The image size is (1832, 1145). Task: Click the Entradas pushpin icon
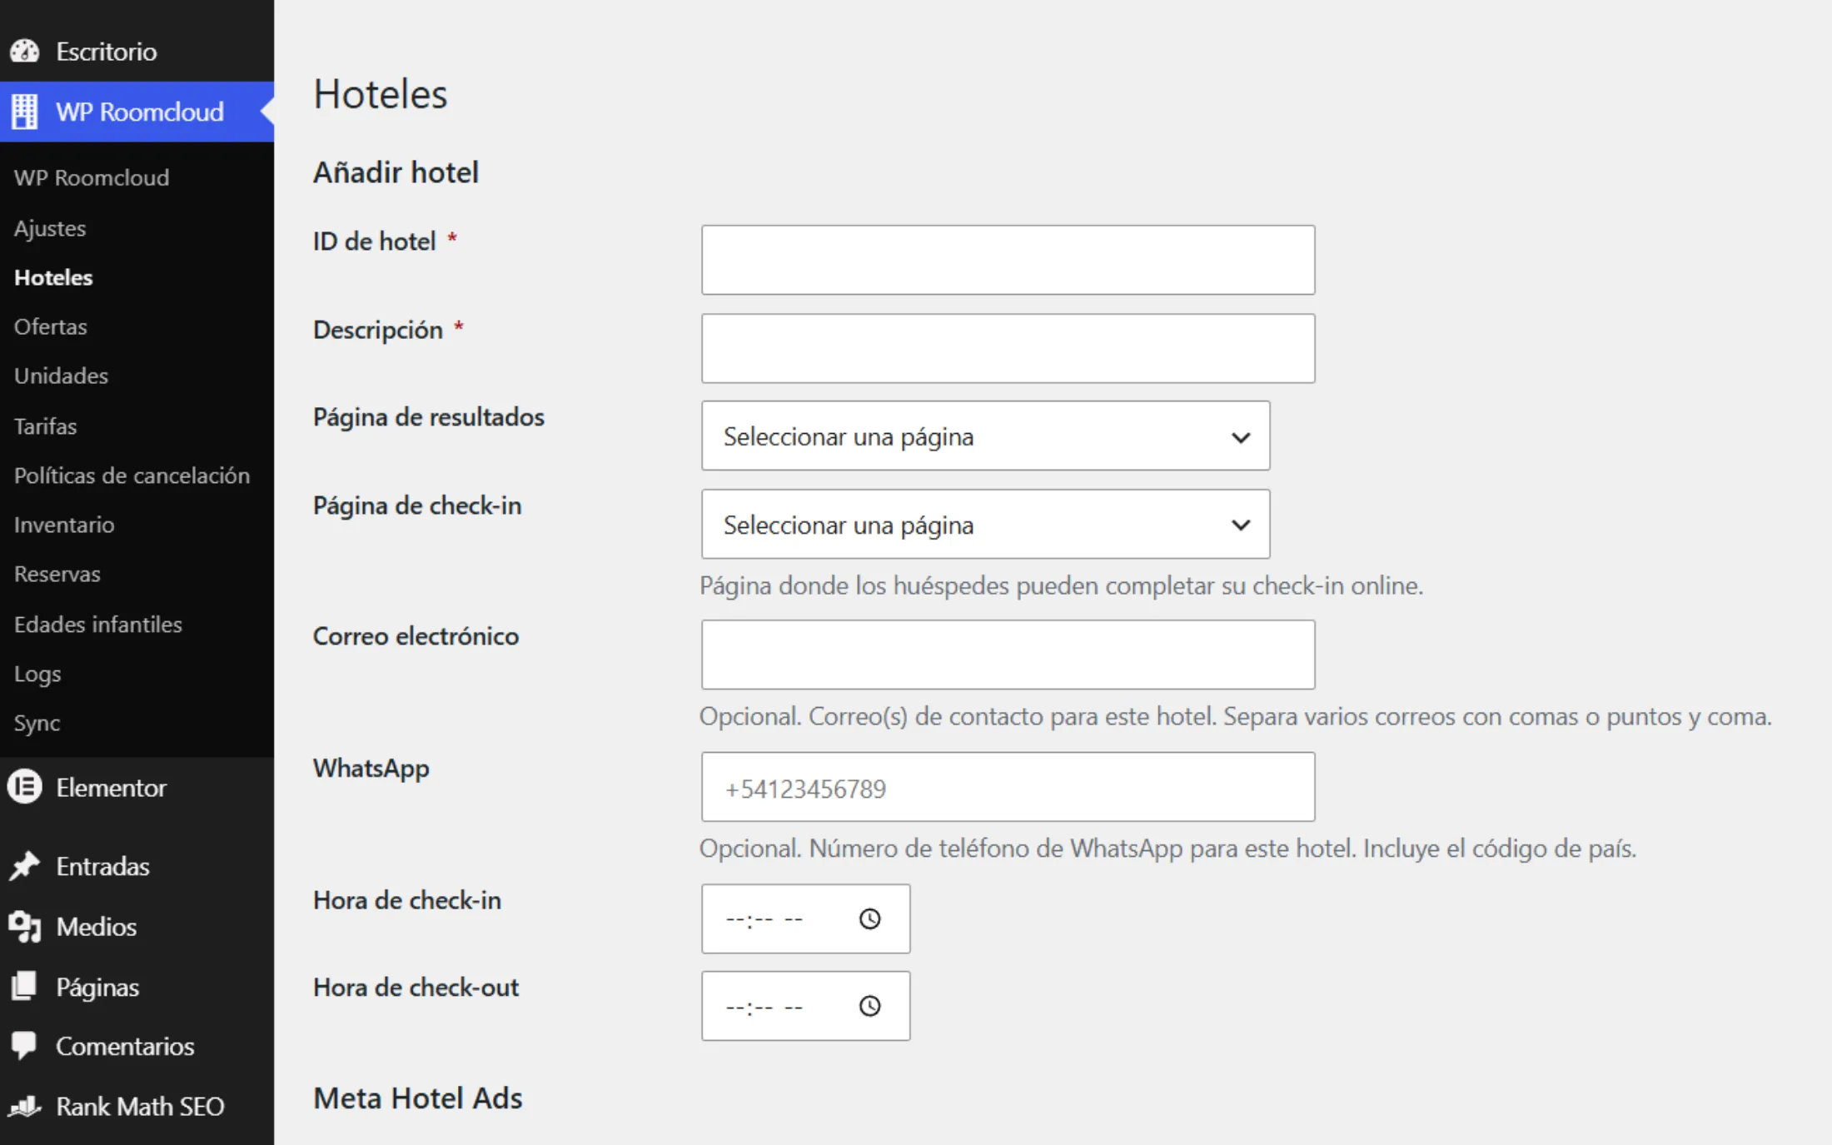point(24,866)
